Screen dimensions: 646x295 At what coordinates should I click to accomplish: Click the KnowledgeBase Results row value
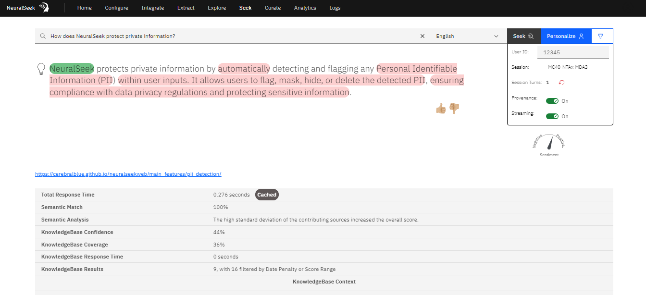[274, 269]
